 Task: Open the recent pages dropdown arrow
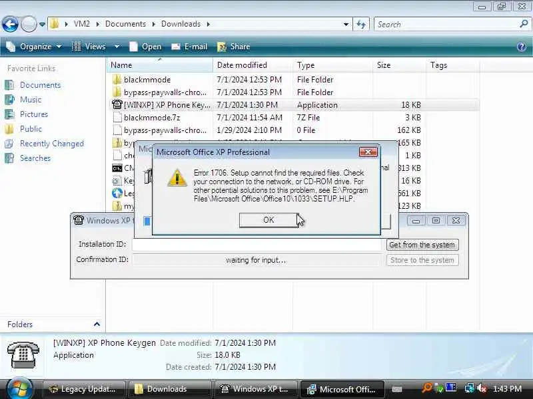click(x=42, y=25)
